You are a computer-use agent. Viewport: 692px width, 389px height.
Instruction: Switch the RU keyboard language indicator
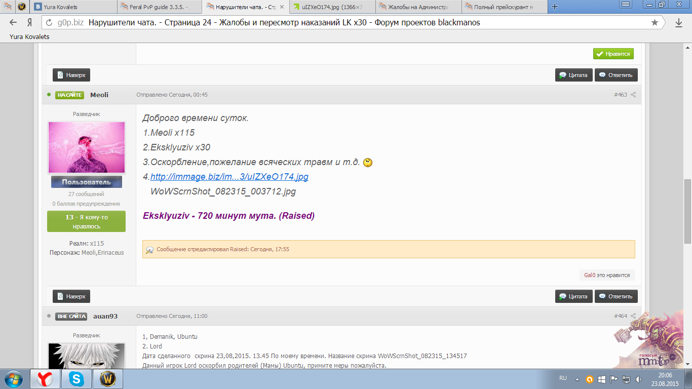(563, 378)
